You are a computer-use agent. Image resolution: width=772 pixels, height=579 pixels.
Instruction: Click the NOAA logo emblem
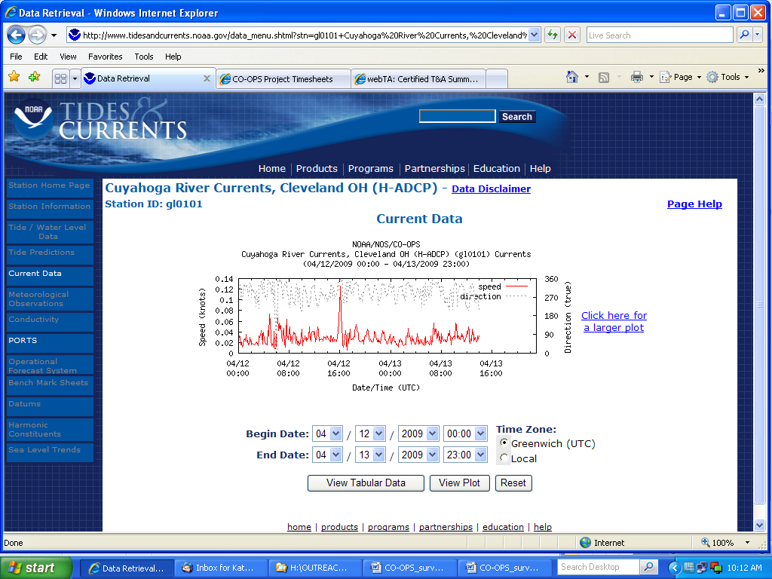click(33, 119)
